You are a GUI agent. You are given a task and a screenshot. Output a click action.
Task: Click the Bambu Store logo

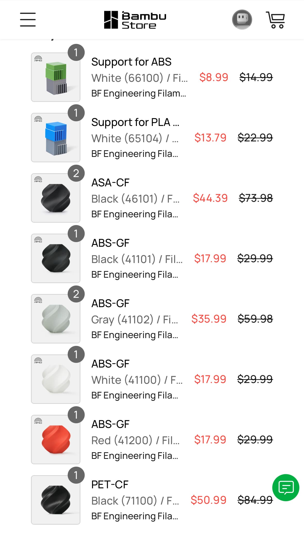click(x=135, y=20)
